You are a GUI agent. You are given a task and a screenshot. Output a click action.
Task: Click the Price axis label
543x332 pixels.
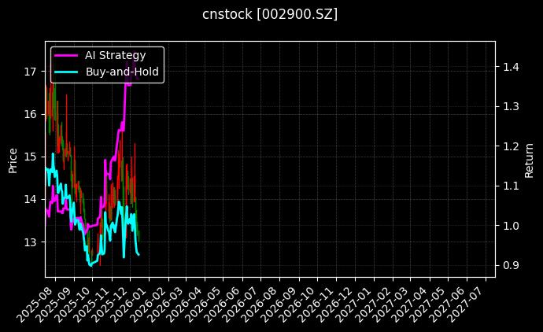click(x=13, y=160)
